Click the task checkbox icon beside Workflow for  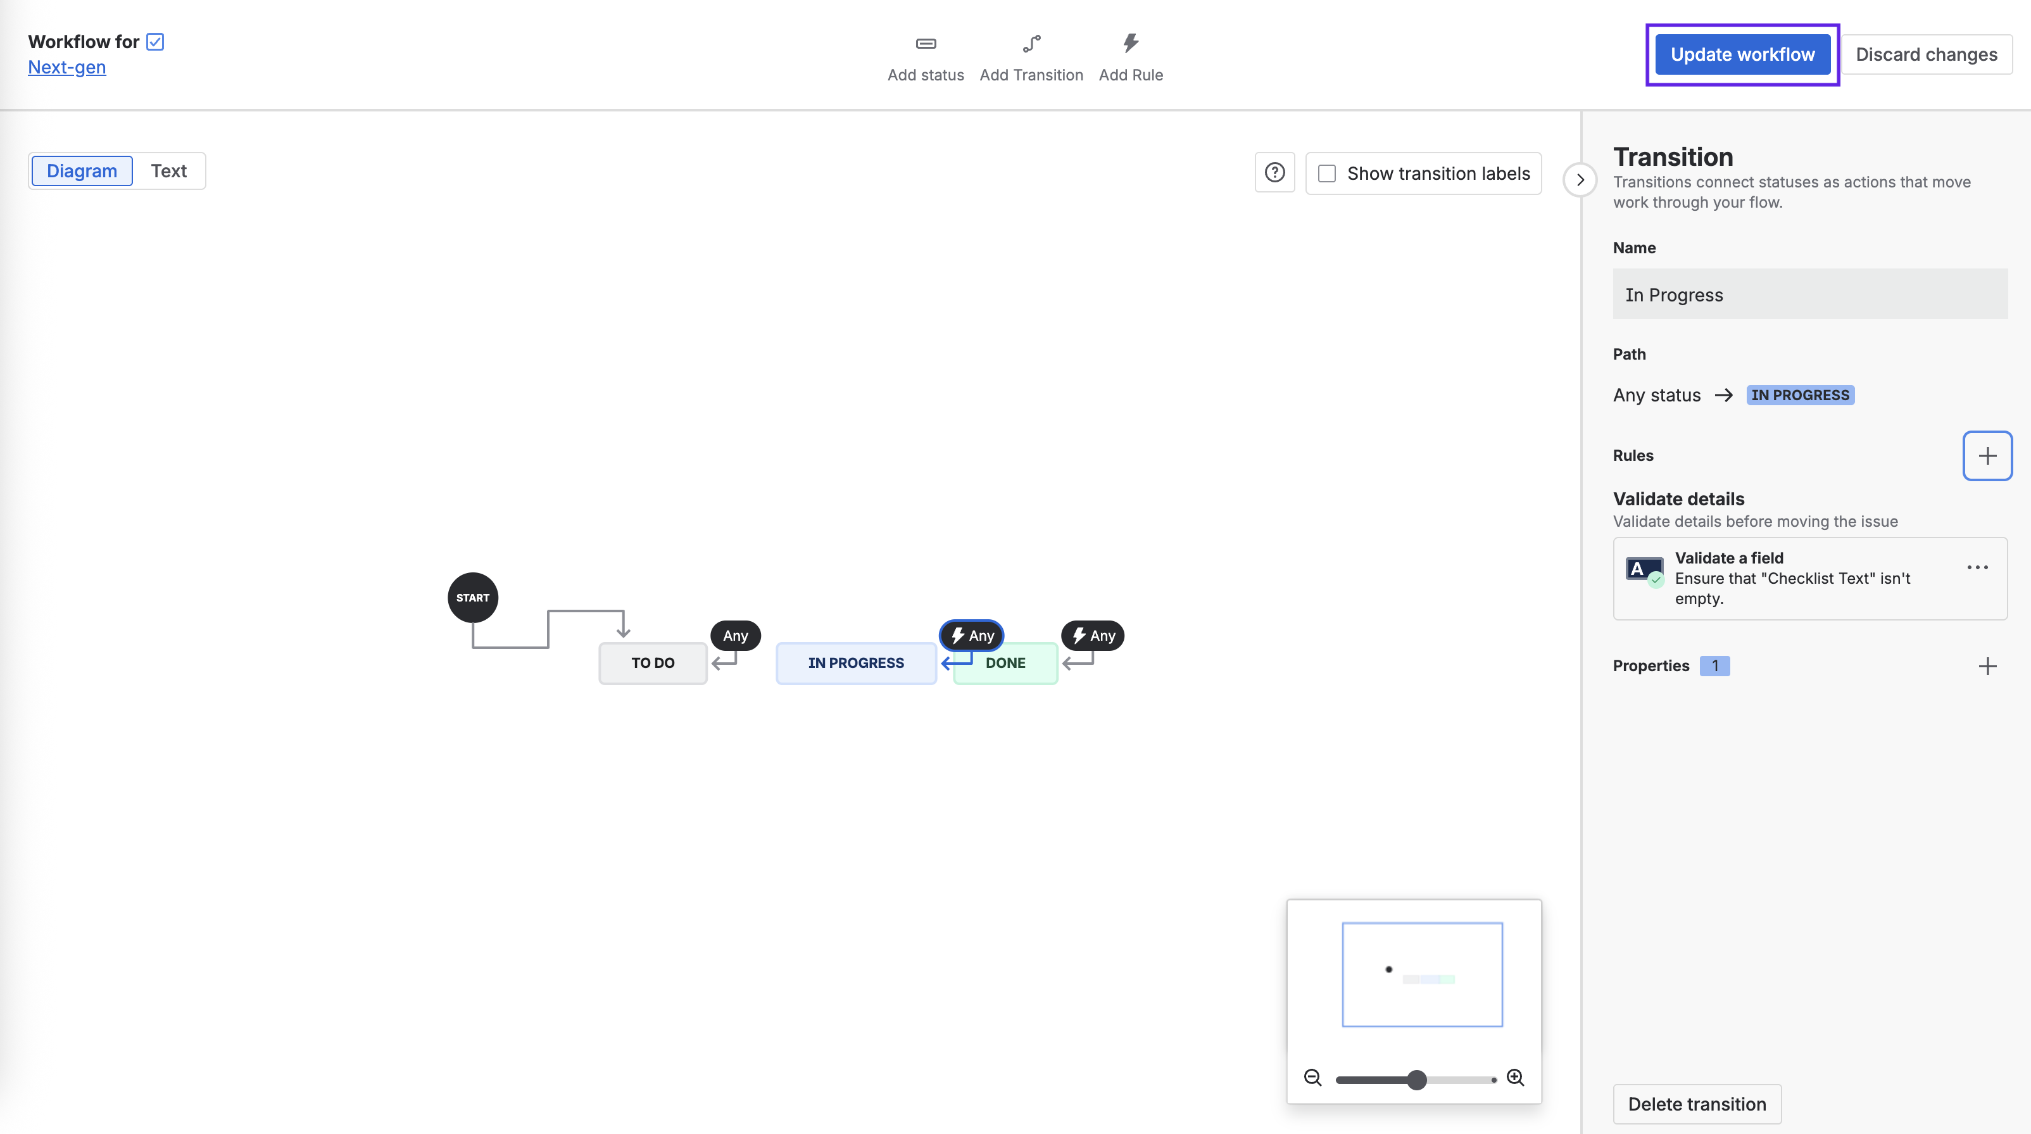[155, 42]
